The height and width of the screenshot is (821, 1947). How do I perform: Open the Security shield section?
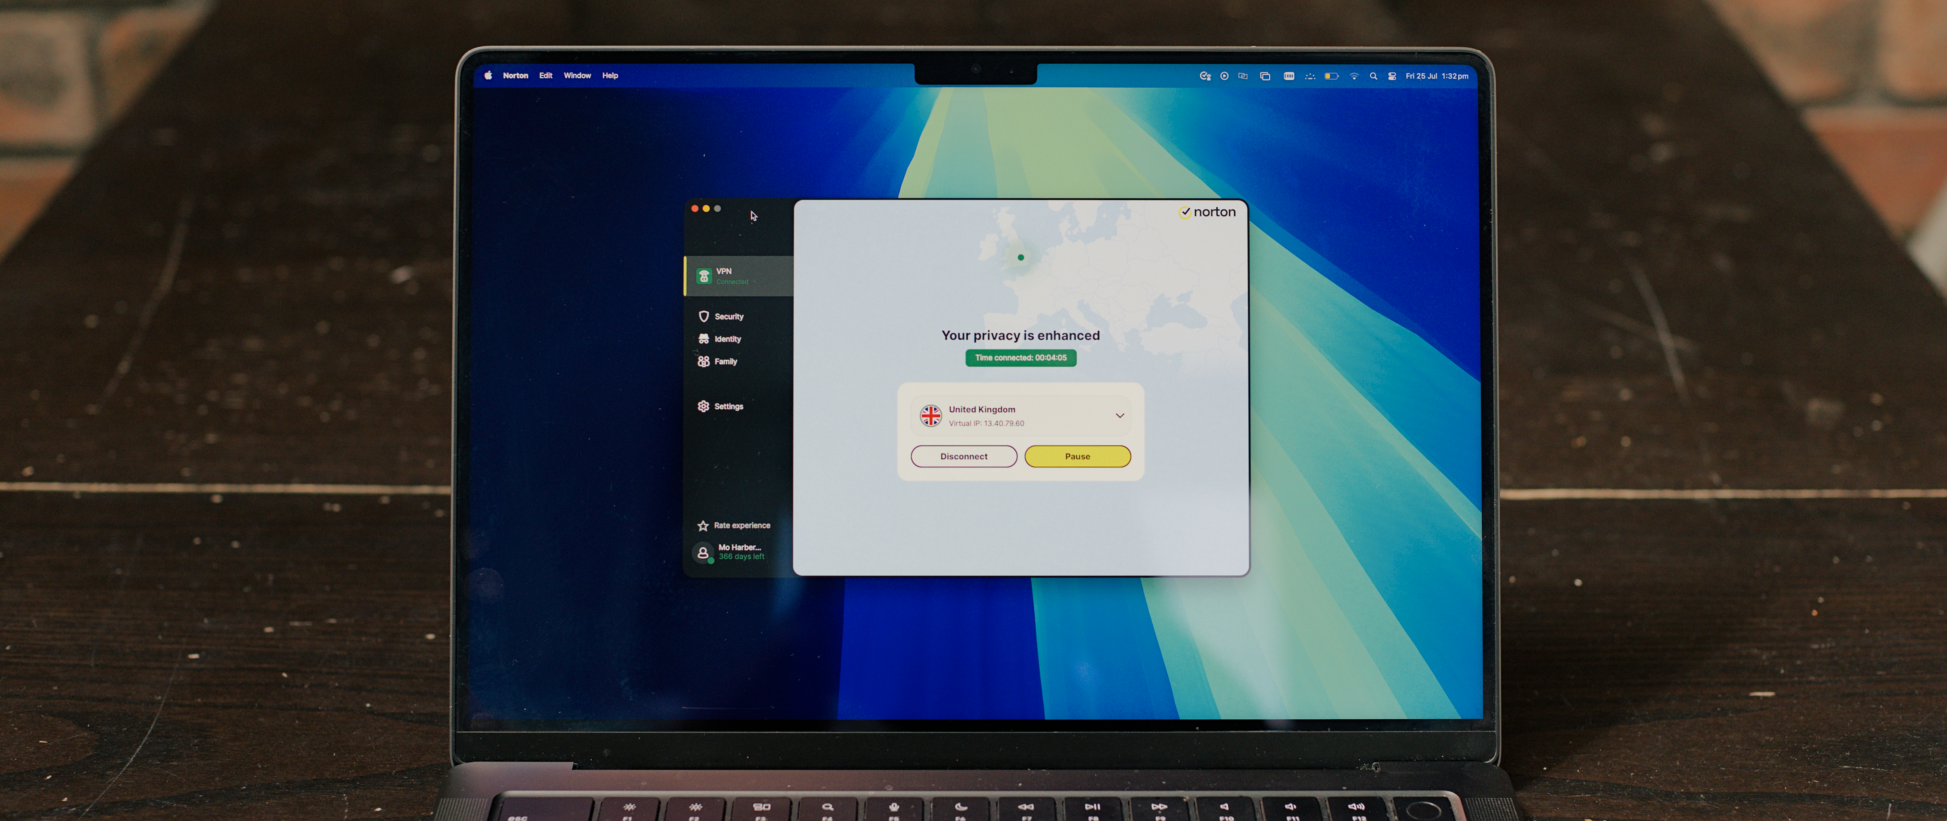point(721,317)
